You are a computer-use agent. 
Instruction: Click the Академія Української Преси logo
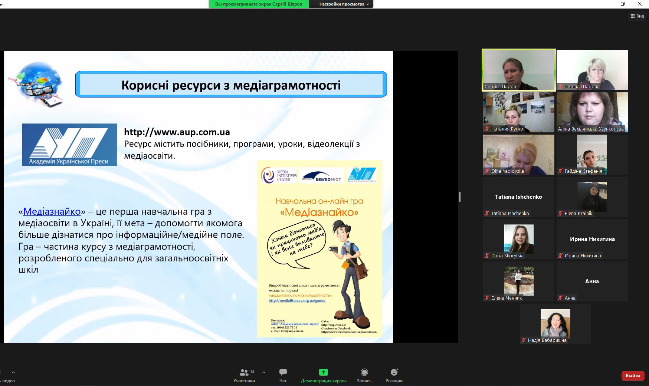(x=69, y=145)
